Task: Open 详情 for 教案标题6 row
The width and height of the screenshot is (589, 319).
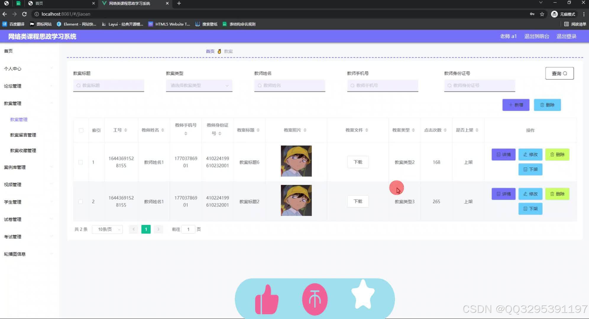Action: click(x=504, y=154)
